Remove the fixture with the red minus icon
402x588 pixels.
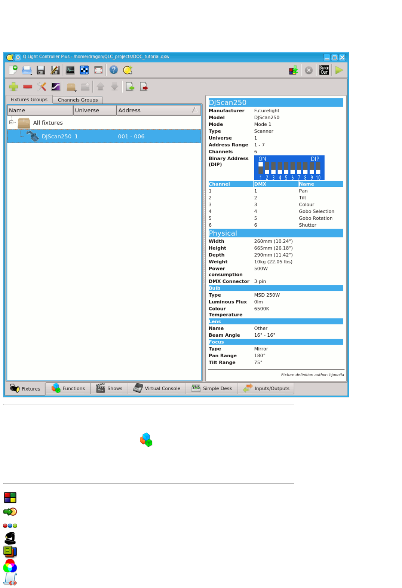click(28, 87)
